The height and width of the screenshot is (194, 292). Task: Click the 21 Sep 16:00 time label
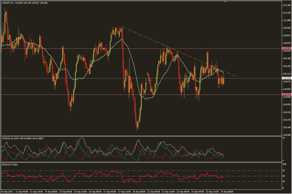(168, 192)
